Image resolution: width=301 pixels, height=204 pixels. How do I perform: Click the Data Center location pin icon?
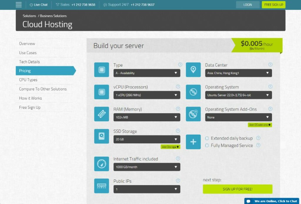tap(193, 70)
